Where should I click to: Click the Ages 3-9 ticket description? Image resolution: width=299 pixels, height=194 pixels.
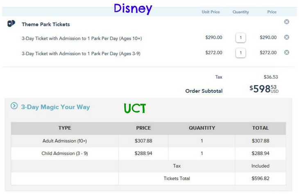pyautogui.click(x=81, y=54)
